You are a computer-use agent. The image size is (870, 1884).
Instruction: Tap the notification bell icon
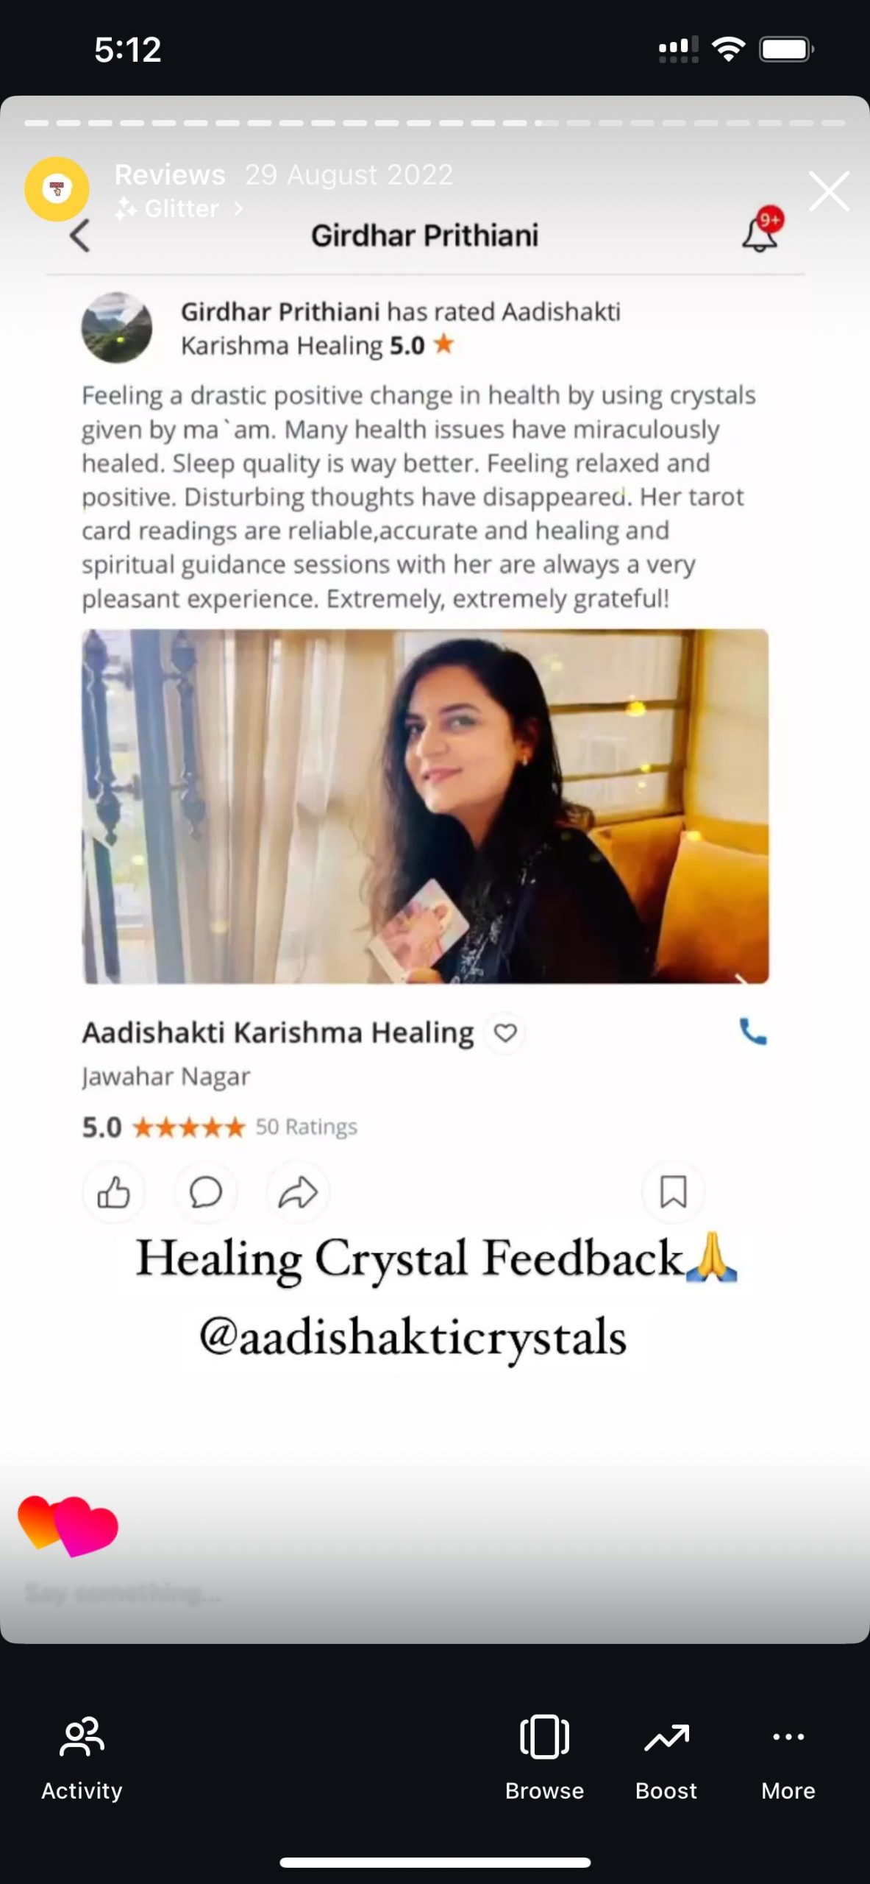tap(760, 232)
